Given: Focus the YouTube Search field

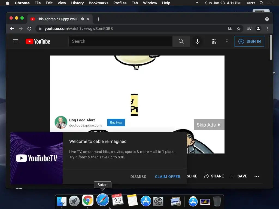Looking at the screenshot, I should [120, 41].
